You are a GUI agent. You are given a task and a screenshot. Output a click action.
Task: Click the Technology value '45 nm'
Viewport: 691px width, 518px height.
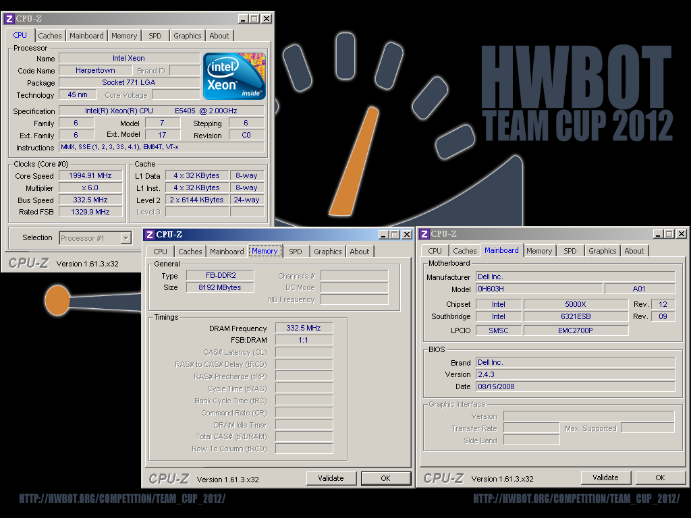coord(78,94)
